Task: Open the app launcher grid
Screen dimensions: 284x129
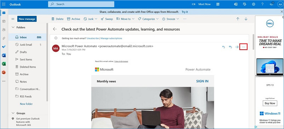Action: click(4, 4)
